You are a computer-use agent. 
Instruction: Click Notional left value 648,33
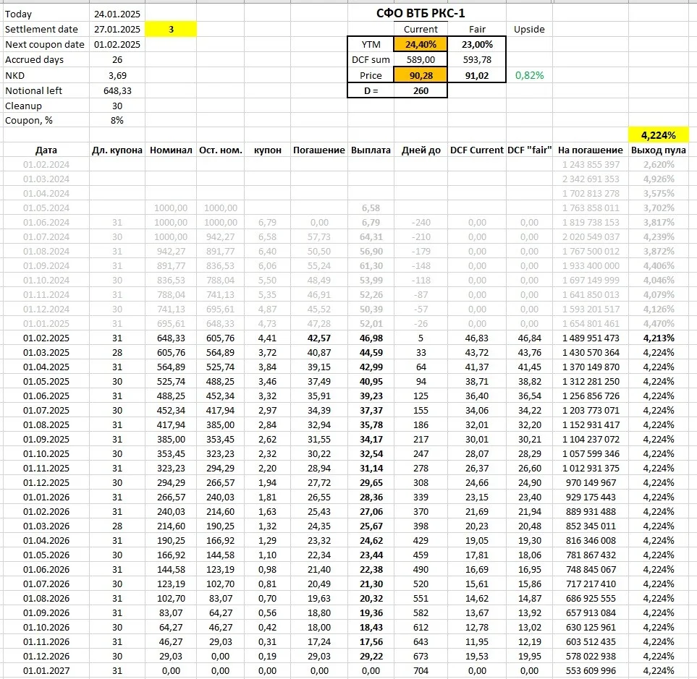coord(117,90)
